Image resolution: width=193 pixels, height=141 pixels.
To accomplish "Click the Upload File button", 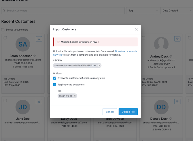I will [128, 112].
